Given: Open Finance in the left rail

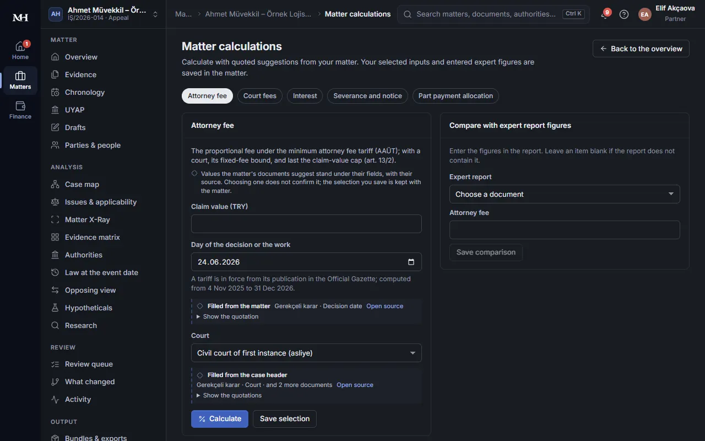Looking at the screenshot, I should tap(20, 110).
